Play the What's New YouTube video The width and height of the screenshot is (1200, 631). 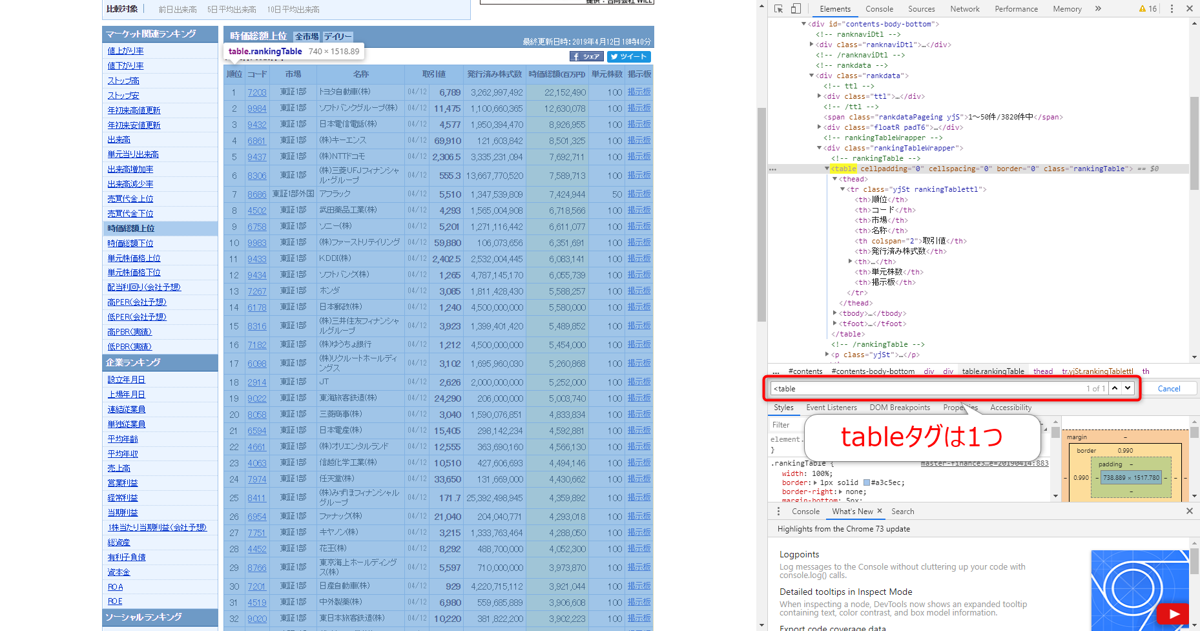point(1175,614)
